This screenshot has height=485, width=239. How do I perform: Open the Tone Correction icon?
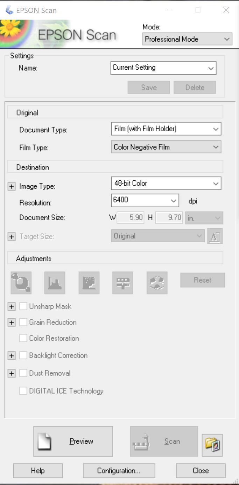pos(89,283)
